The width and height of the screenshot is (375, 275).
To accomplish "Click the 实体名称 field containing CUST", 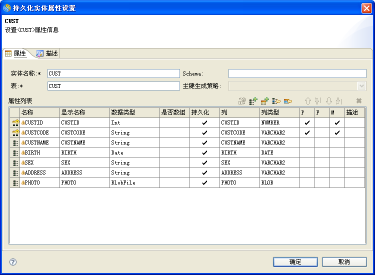I will 113,73.
